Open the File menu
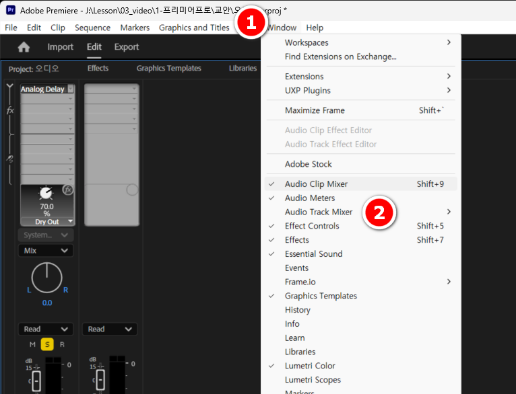516x394 pixels. point(11,28)
